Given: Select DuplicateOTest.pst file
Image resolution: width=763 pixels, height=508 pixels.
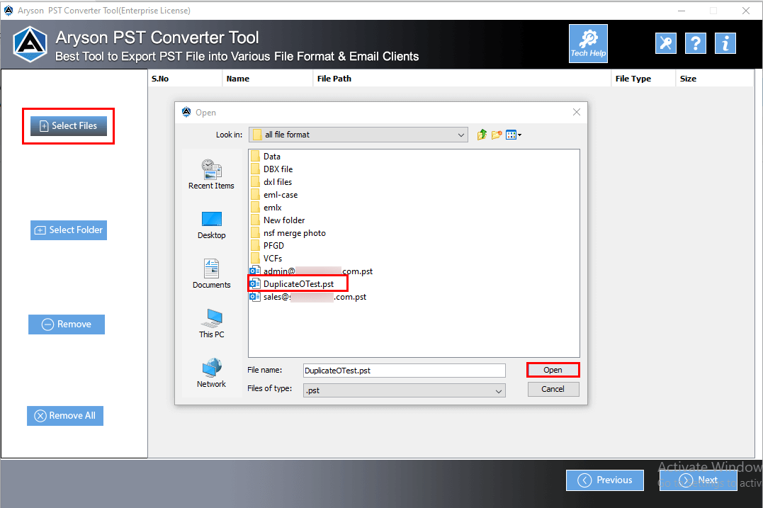Looking at the screenshot, I should click(x=292, y=283).
